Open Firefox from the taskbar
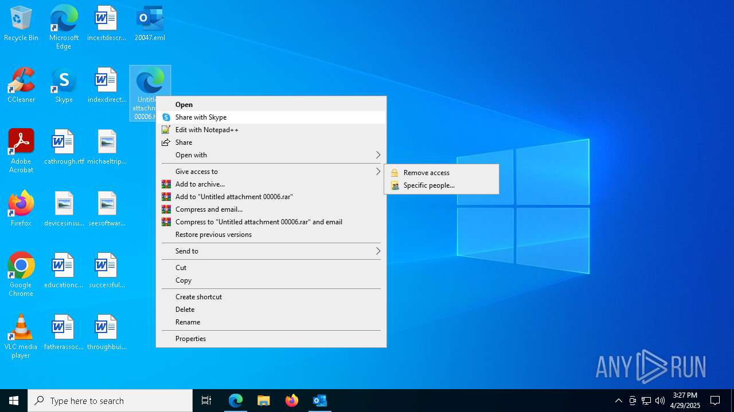 tap(292, 401)
